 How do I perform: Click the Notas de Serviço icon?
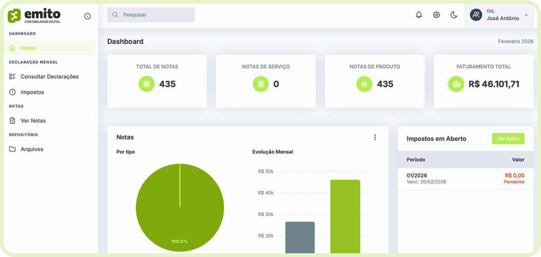point(261,84)
